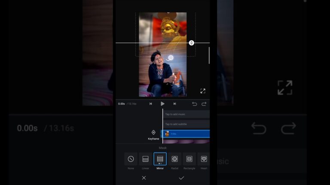330x185 pixels.
Task: Cancel mask with the X icon
Action: point(144,178)
